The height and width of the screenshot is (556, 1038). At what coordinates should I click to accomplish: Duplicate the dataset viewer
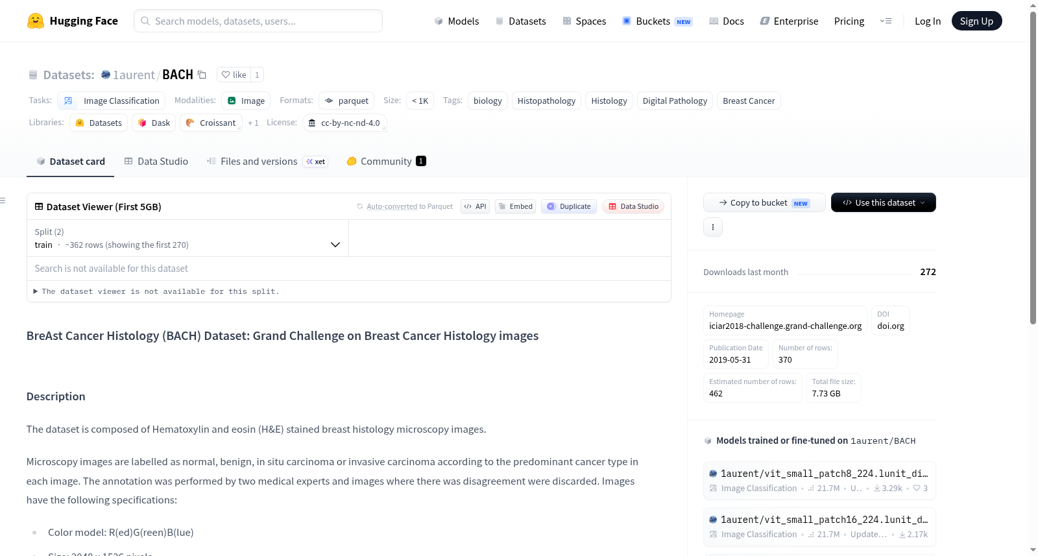pos(569,206)
